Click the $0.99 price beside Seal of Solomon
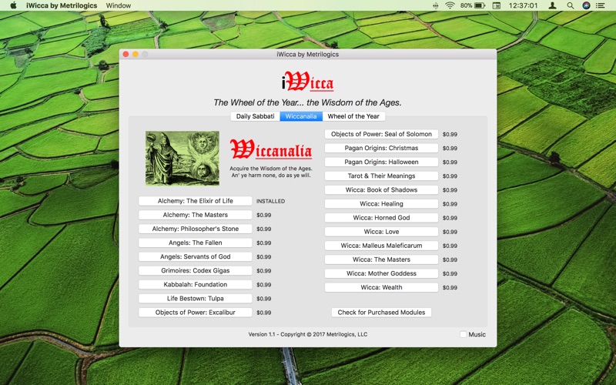The width and height of the screenshot is (616, 385). point(450,134)
